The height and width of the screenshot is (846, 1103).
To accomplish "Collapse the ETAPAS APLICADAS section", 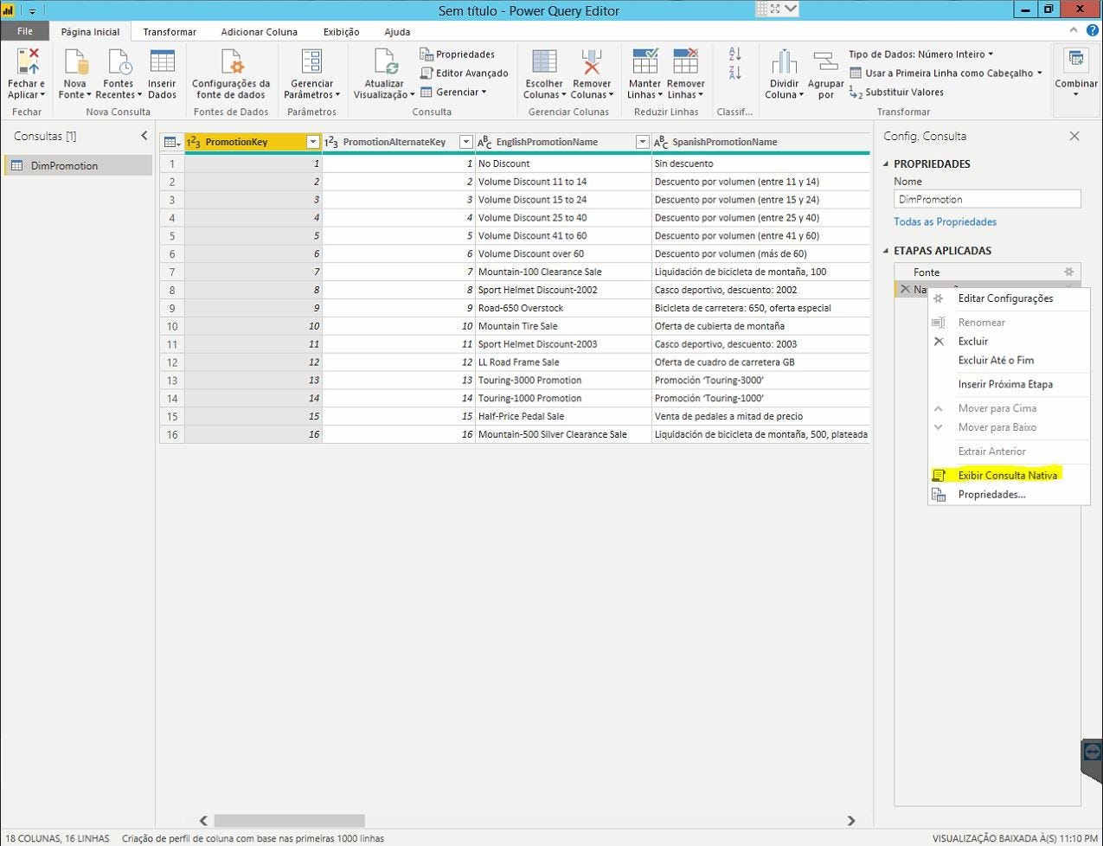I will point(886,251).
